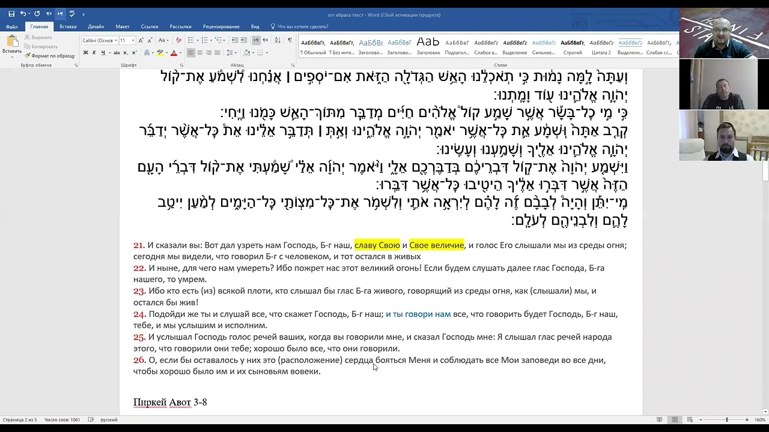The height and width of the screenshot is (432, 769).
Task: Click the 'Что вы хотите сделать?' search box
Action: click(303, 26)
